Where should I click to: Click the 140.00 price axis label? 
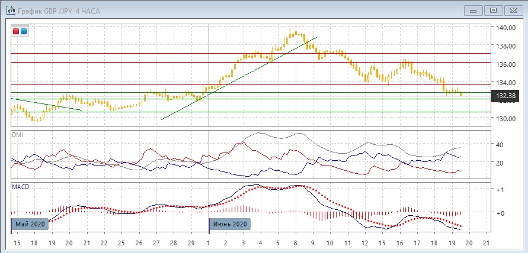coord(505,28)
